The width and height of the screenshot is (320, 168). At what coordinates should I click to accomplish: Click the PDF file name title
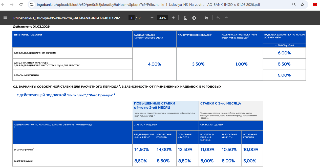tap(68, 18)
